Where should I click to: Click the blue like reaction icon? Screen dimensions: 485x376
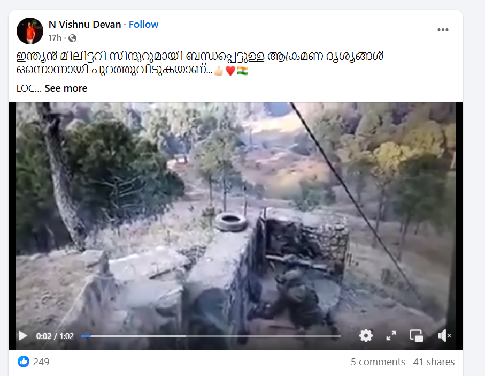pos(24,362)
